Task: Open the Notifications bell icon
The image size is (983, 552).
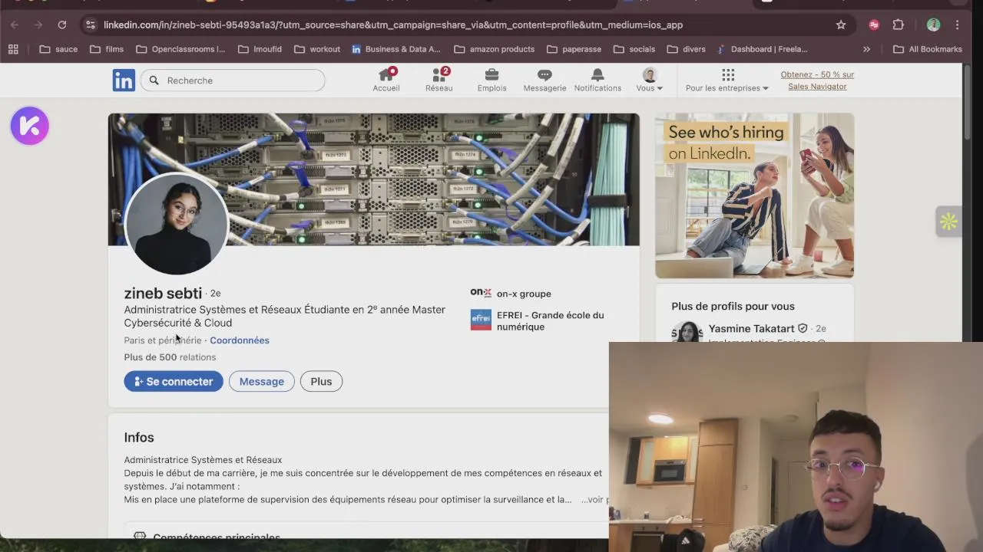Action: point(597,80)
